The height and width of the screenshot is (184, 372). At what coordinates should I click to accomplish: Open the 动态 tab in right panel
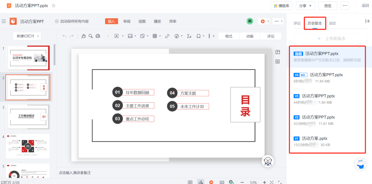click(332, 23)
